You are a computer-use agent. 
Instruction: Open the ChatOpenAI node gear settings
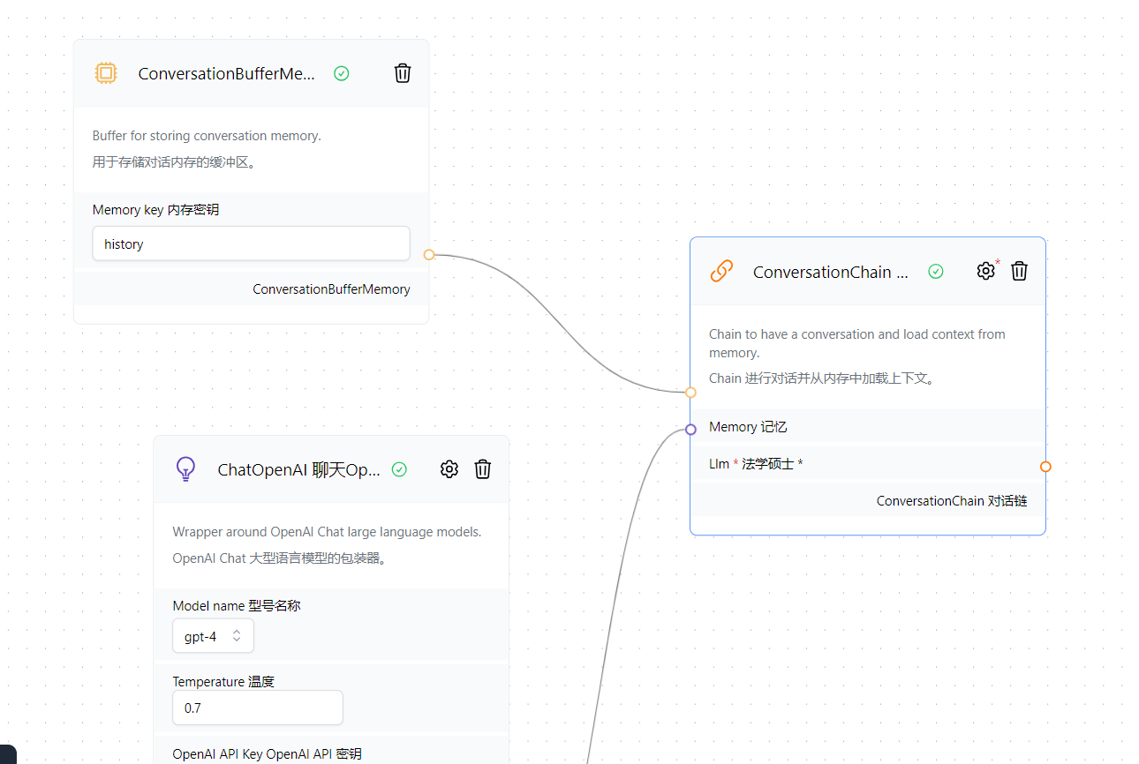coord(449,469)
